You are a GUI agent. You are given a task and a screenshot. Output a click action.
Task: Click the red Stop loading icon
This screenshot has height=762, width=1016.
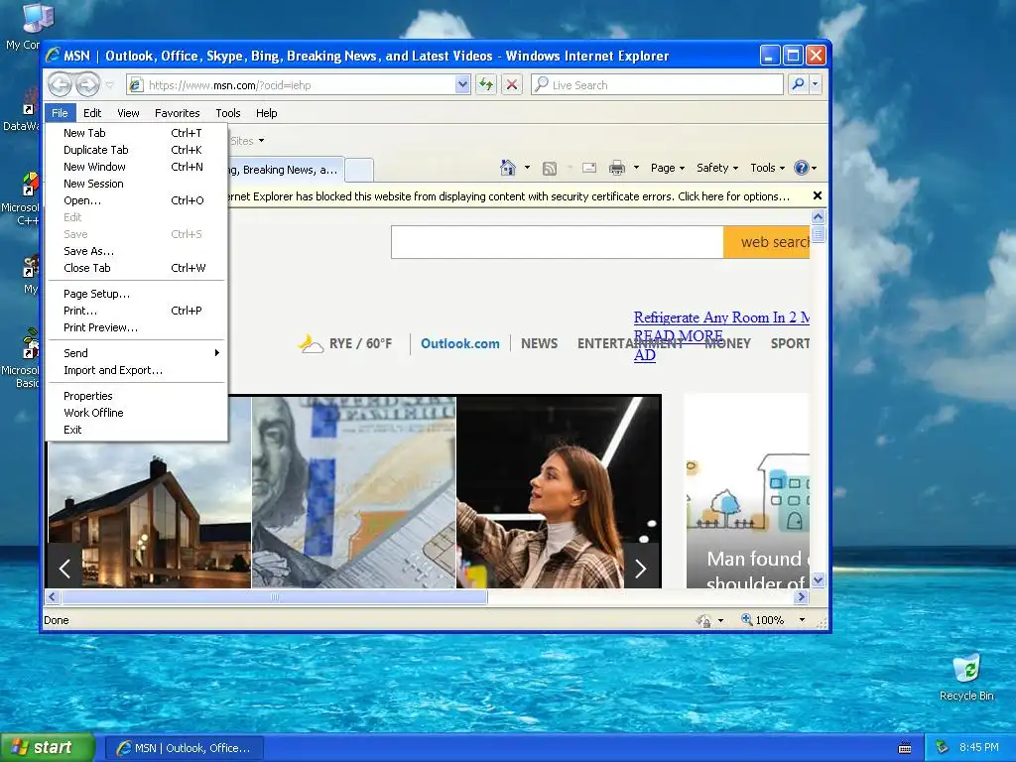pos(512,84)
